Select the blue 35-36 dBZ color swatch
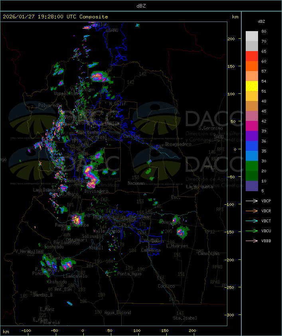The width and height of the screenshot is (282, 336). [252, 146]
